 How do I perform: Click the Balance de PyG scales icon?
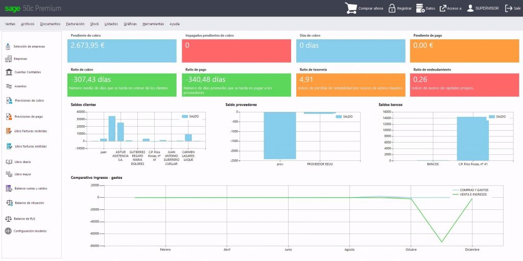[x=8, y=219]
